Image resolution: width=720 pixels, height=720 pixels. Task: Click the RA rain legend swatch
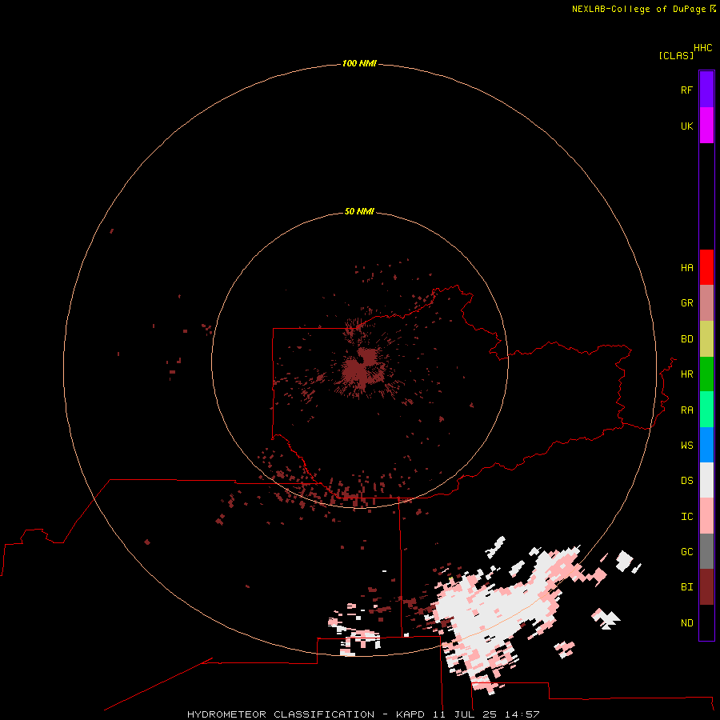click(x=706, y=410)
